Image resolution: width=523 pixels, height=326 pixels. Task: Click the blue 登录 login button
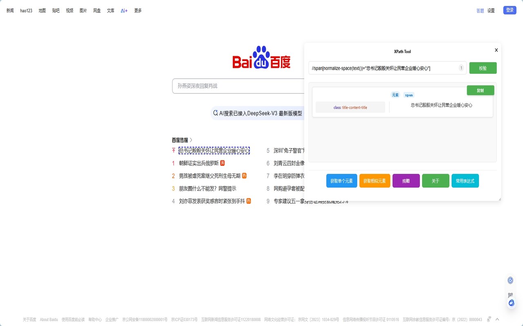click(x=510, y=10)
